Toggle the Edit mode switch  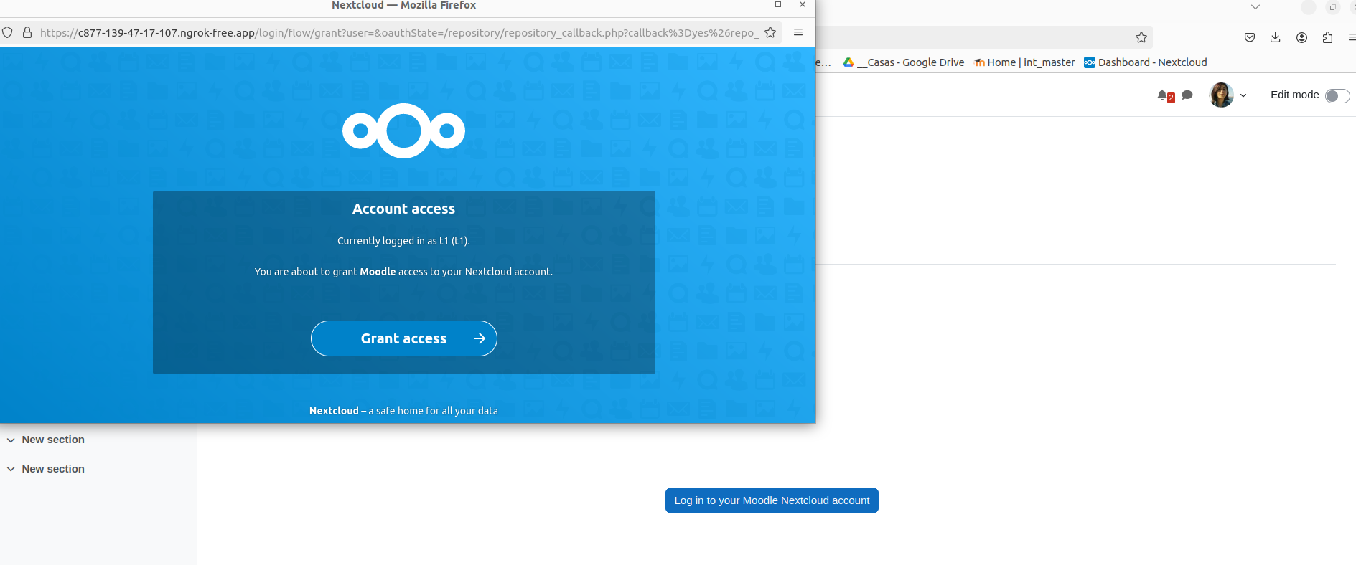[x=1337, y=96]
